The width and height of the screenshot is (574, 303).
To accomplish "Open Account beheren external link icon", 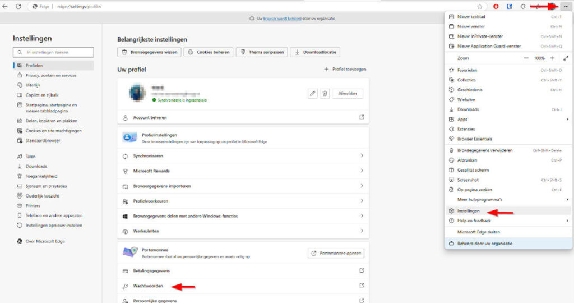I will click(x=362, y=117).
